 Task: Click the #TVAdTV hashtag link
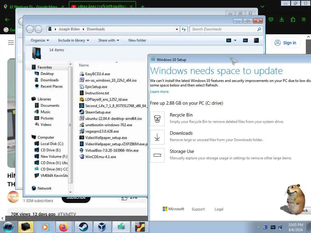pyautogui.click(x=67, y=214)
